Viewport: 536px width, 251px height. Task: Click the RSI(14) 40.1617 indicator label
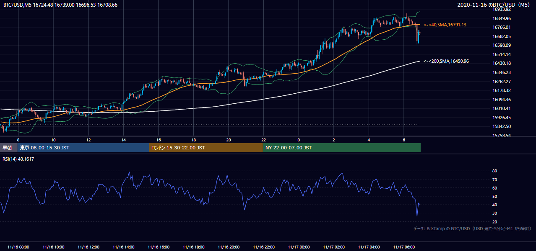18,159
